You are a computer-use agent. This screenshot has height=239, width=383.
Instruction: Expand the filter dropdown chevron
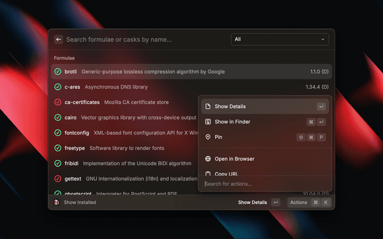323,39
